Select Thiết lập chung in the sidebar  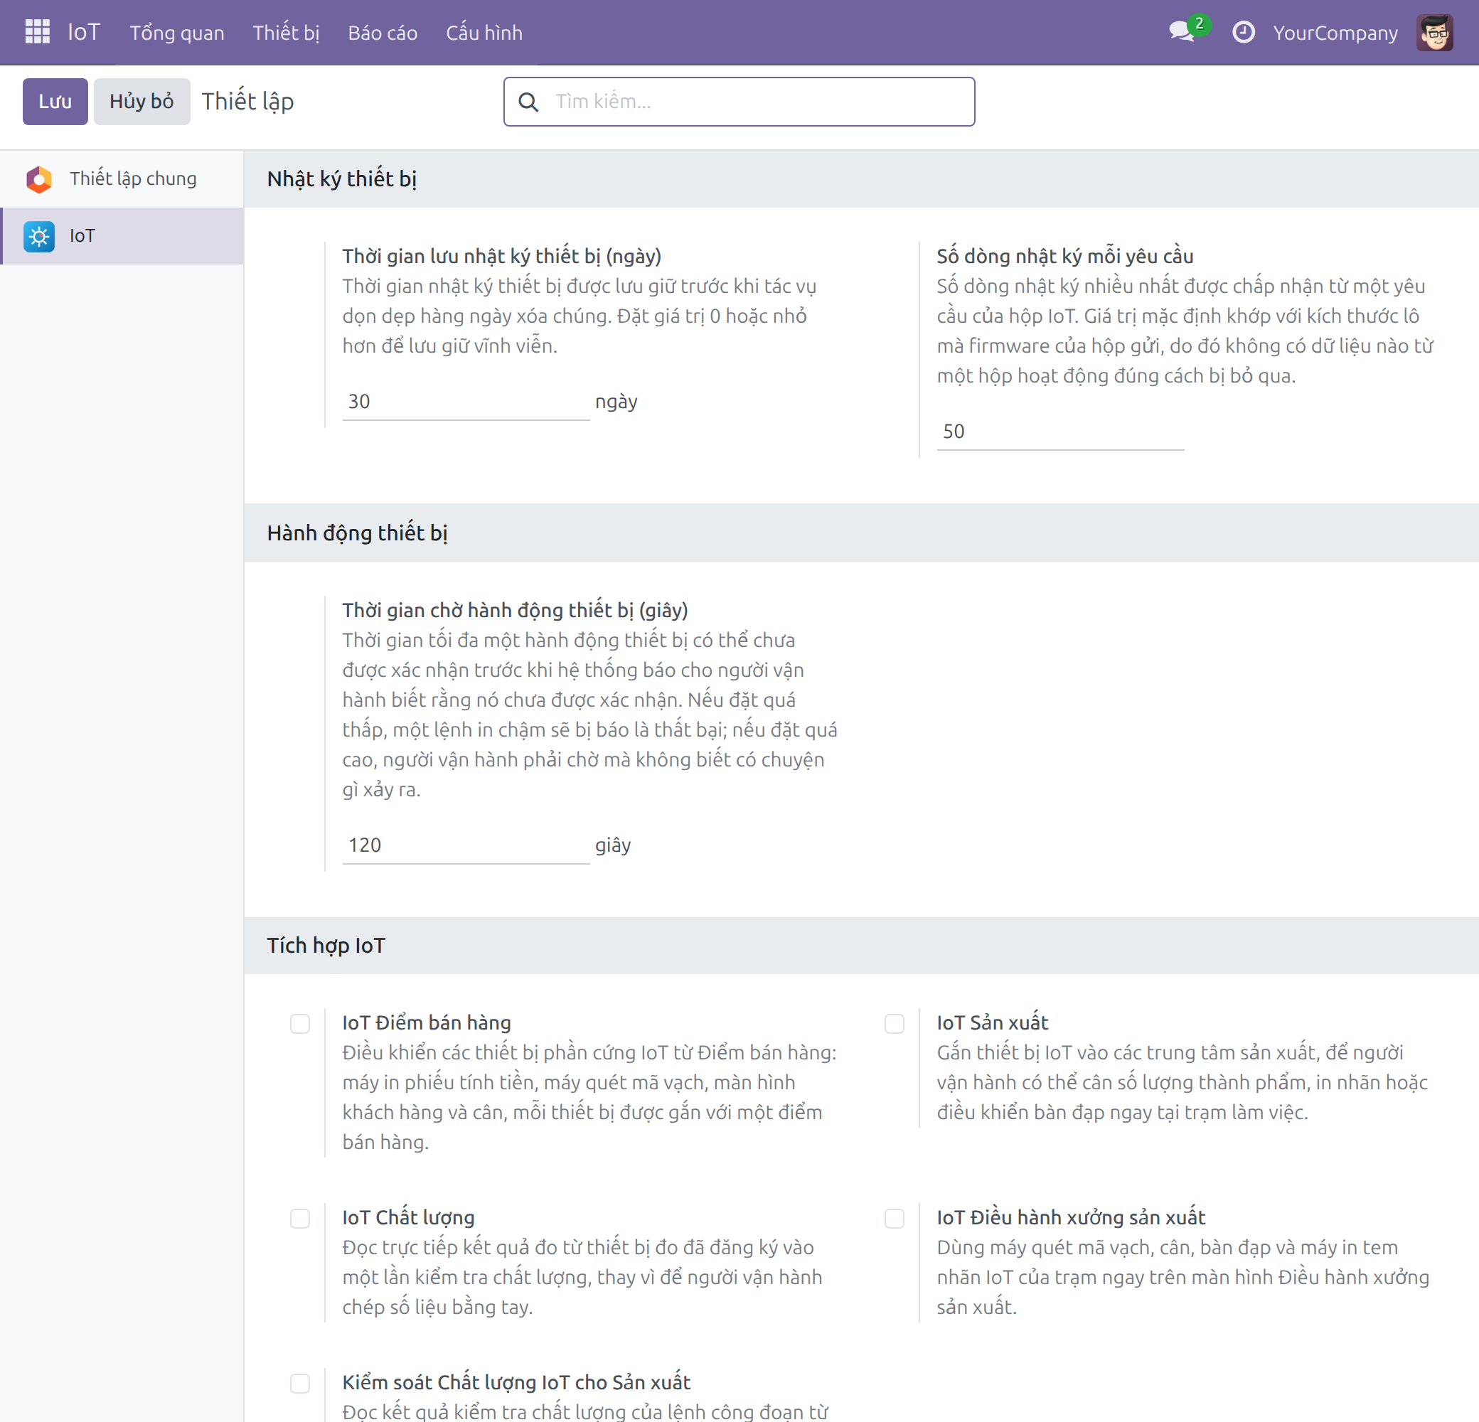click(x=122, y=178)
